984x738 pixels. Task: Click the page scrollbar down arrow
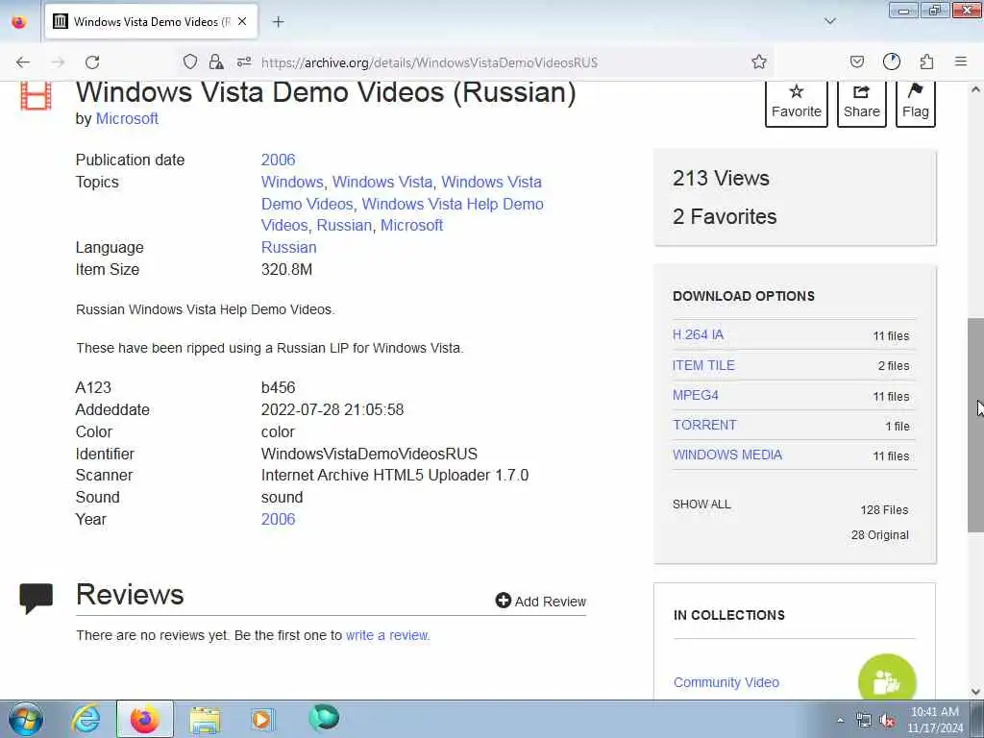pyautogui.click(x=975, y=692)
